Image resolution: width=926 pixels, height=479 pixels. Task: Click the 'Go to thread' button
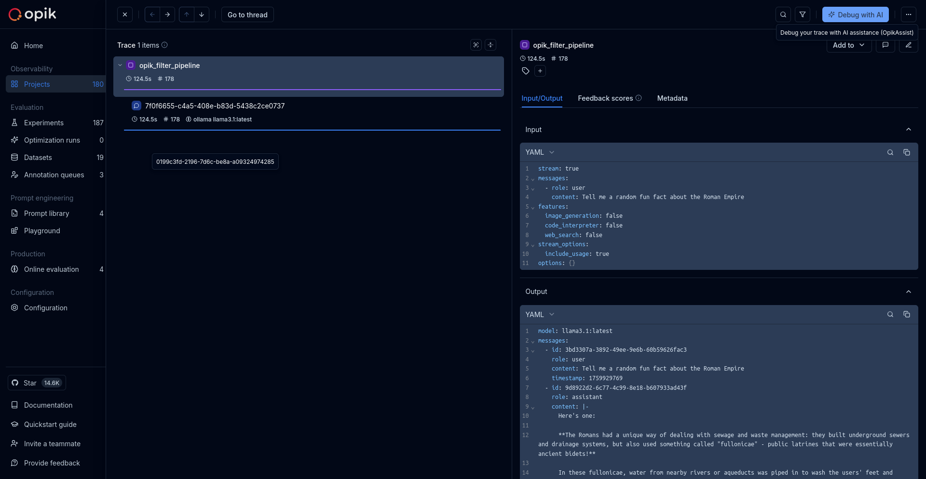click(x=247, y=14)
